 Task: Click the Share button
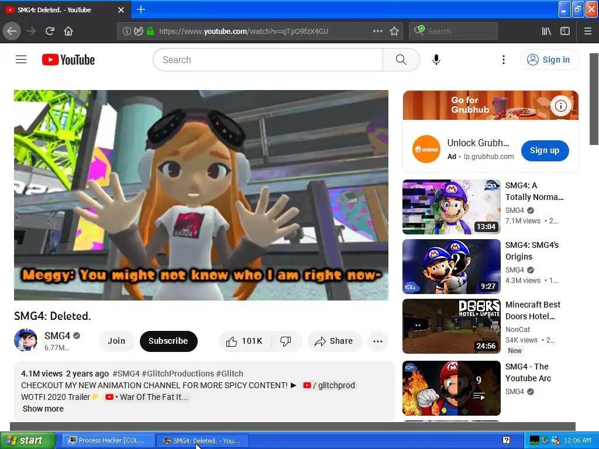coord(334,341)
